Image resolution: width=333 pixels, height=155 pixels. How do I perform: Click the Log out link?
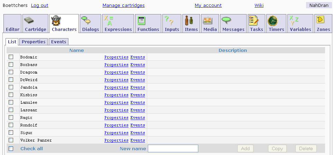coord(39,5)
